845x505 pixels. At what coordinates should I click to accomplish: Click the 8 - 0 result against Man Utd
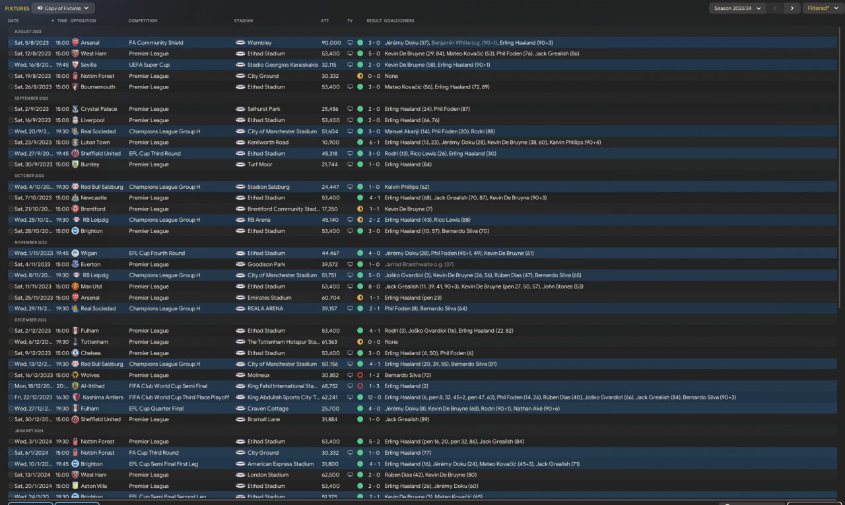pyautogui.click(x=374, y=286)
